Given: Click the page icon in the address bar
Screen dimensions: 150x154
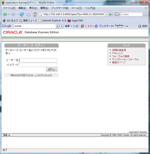Looking at the screenshot, I should click(41, 15).
